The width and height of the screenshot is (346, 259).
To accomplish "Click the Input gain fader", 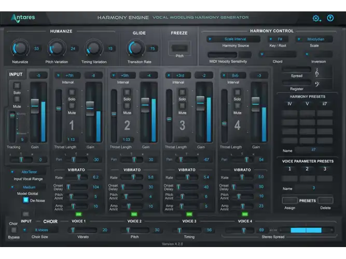I will (35, 106).
